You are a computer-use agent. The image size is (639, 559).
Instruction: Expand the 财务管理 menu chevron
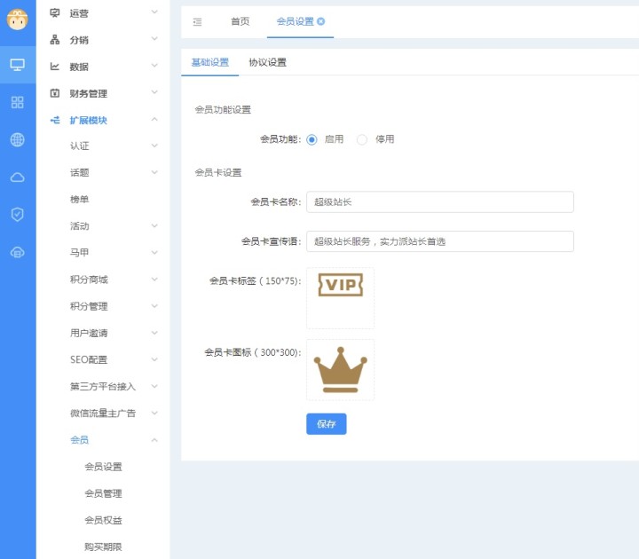pos(154,92)
